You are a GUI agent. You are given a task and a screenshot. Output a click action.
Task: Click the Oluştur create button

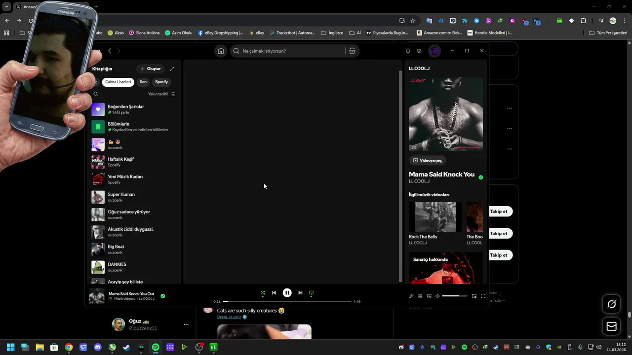151,69
